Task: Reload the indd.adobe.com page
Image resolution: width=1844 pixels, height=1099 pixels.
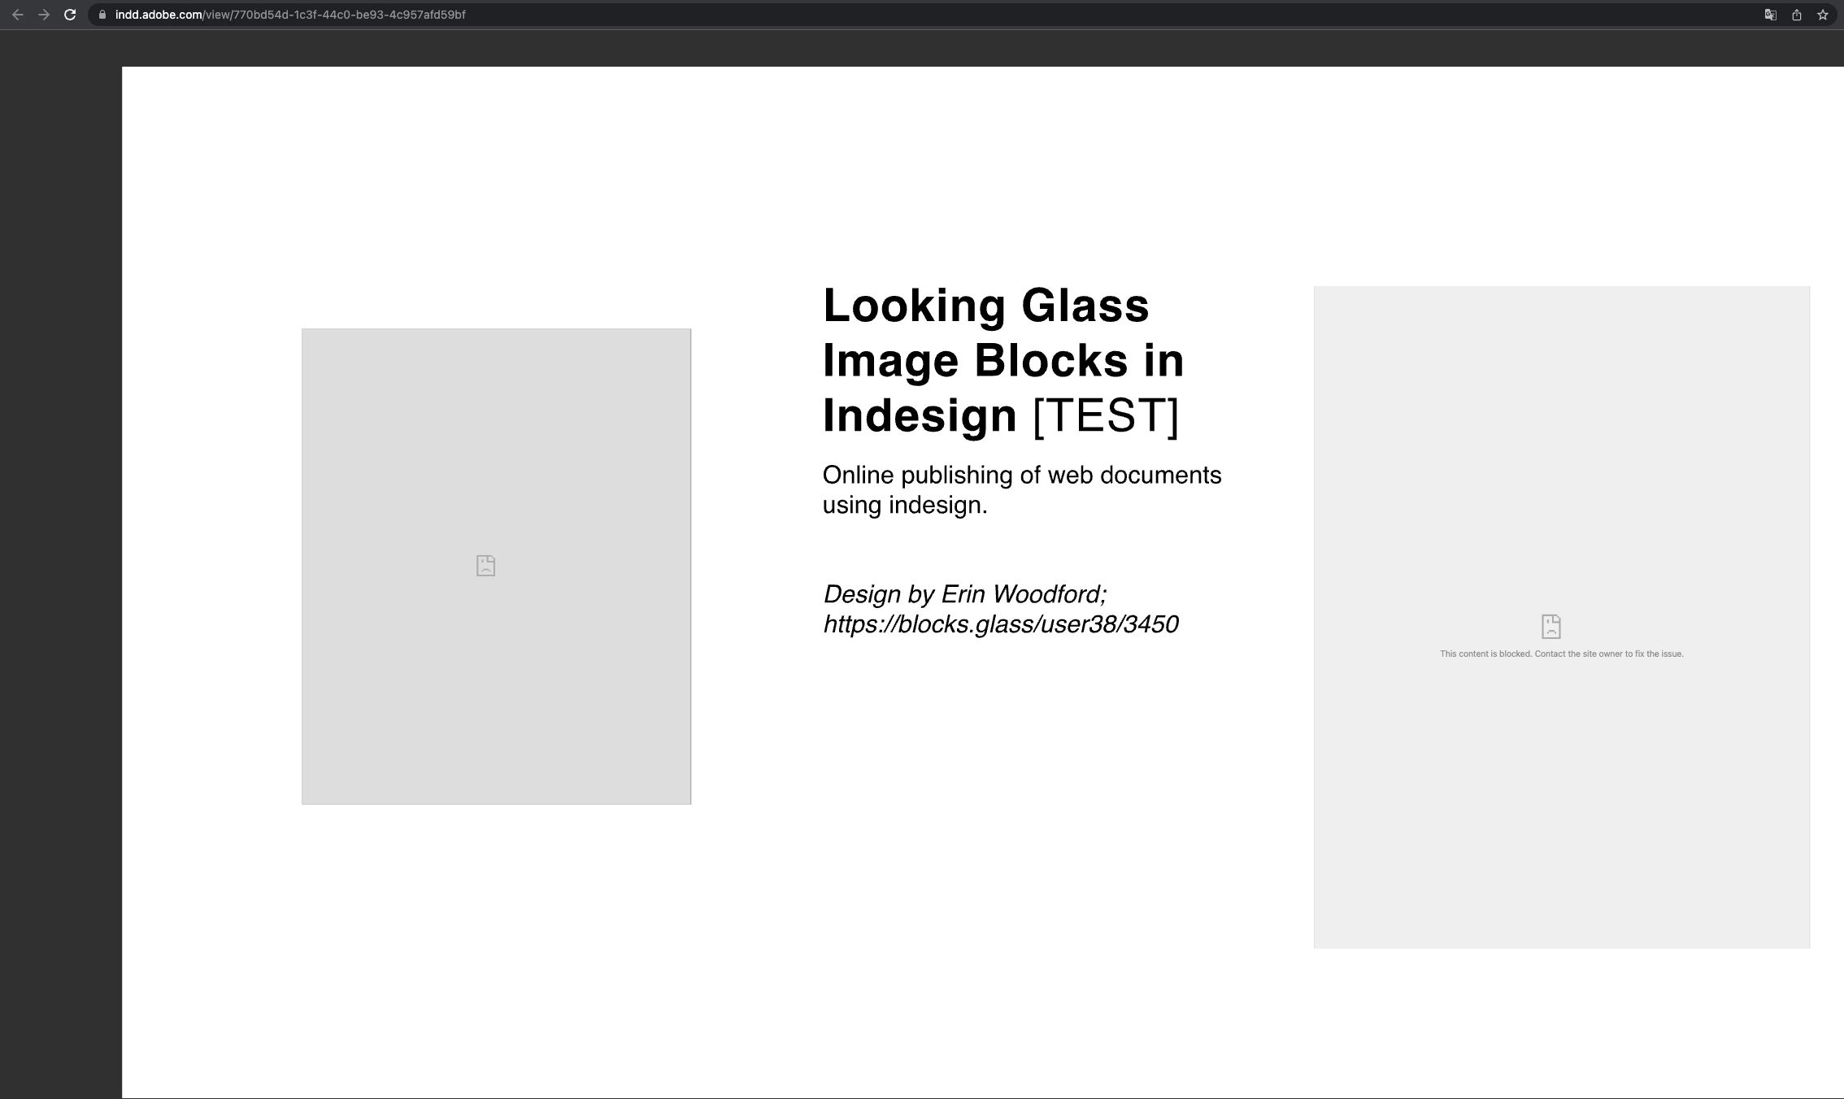Action: pyautogui.click(x=70, y=15)
